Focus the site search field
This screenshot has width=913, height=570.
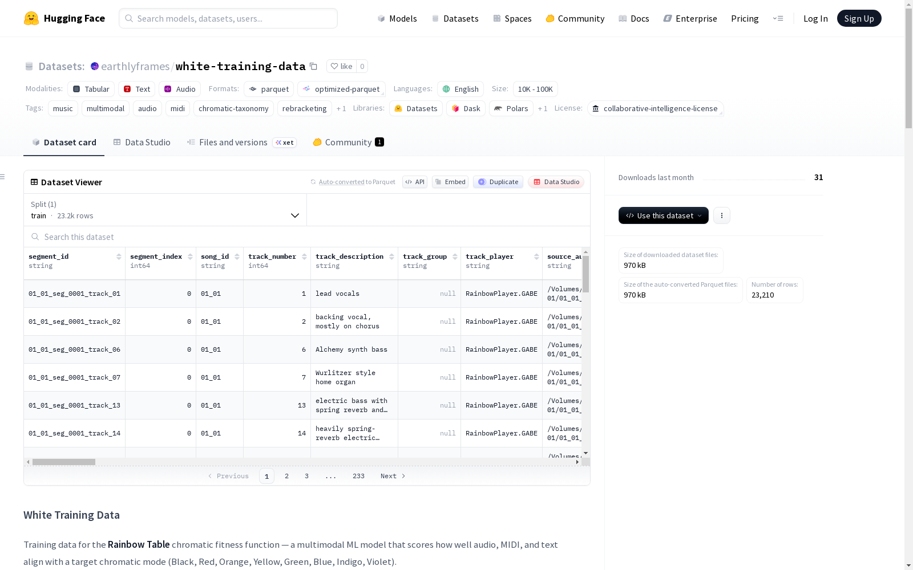tap(228, 18)
